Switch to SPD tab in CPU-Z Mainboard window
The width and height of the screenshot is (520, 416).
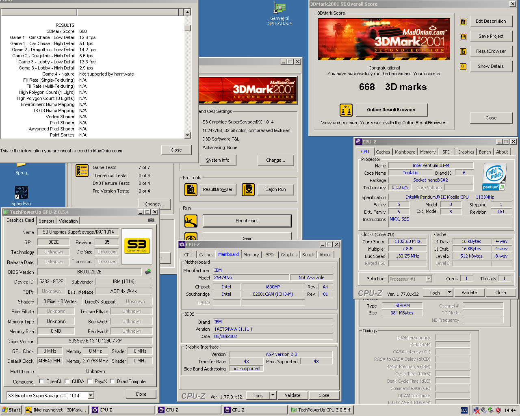pos(270,255)
